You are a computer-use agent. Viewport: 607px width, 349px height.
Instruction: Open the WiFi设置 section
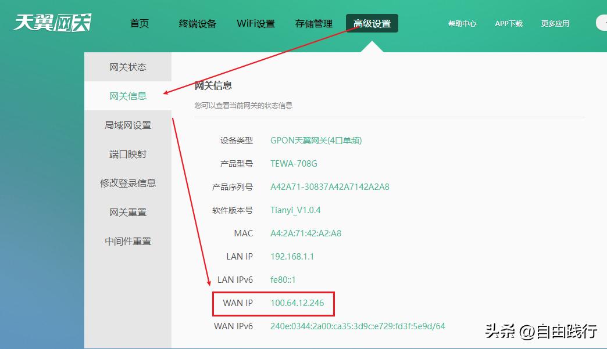pos(256,23)
